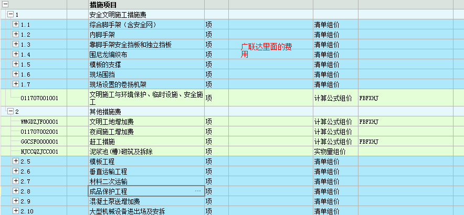464x215 pixels.
Task: Select unit 项 in the 夜间施工增加费 row
Action: [x=208, y=132]
